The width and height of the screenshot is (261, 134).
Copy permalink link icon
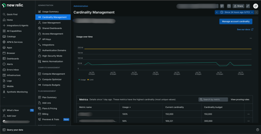tap(248, 6)
